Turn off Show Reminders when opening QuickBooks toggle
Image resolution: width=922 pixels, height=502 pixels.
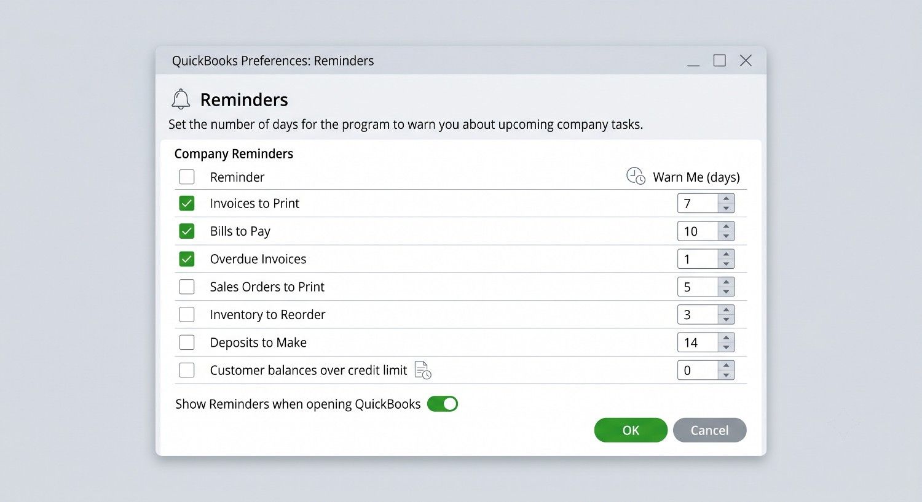click(443, 404)
